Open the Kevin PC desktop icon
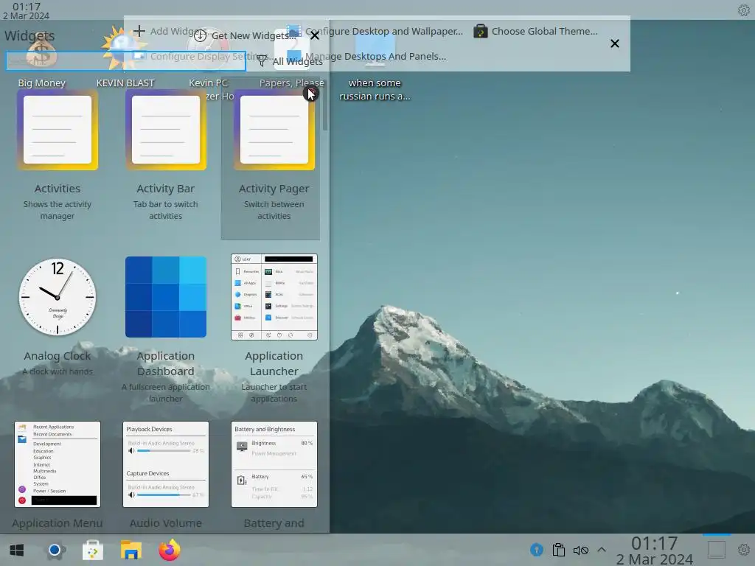The image size is (755, 566). point(208,63)
